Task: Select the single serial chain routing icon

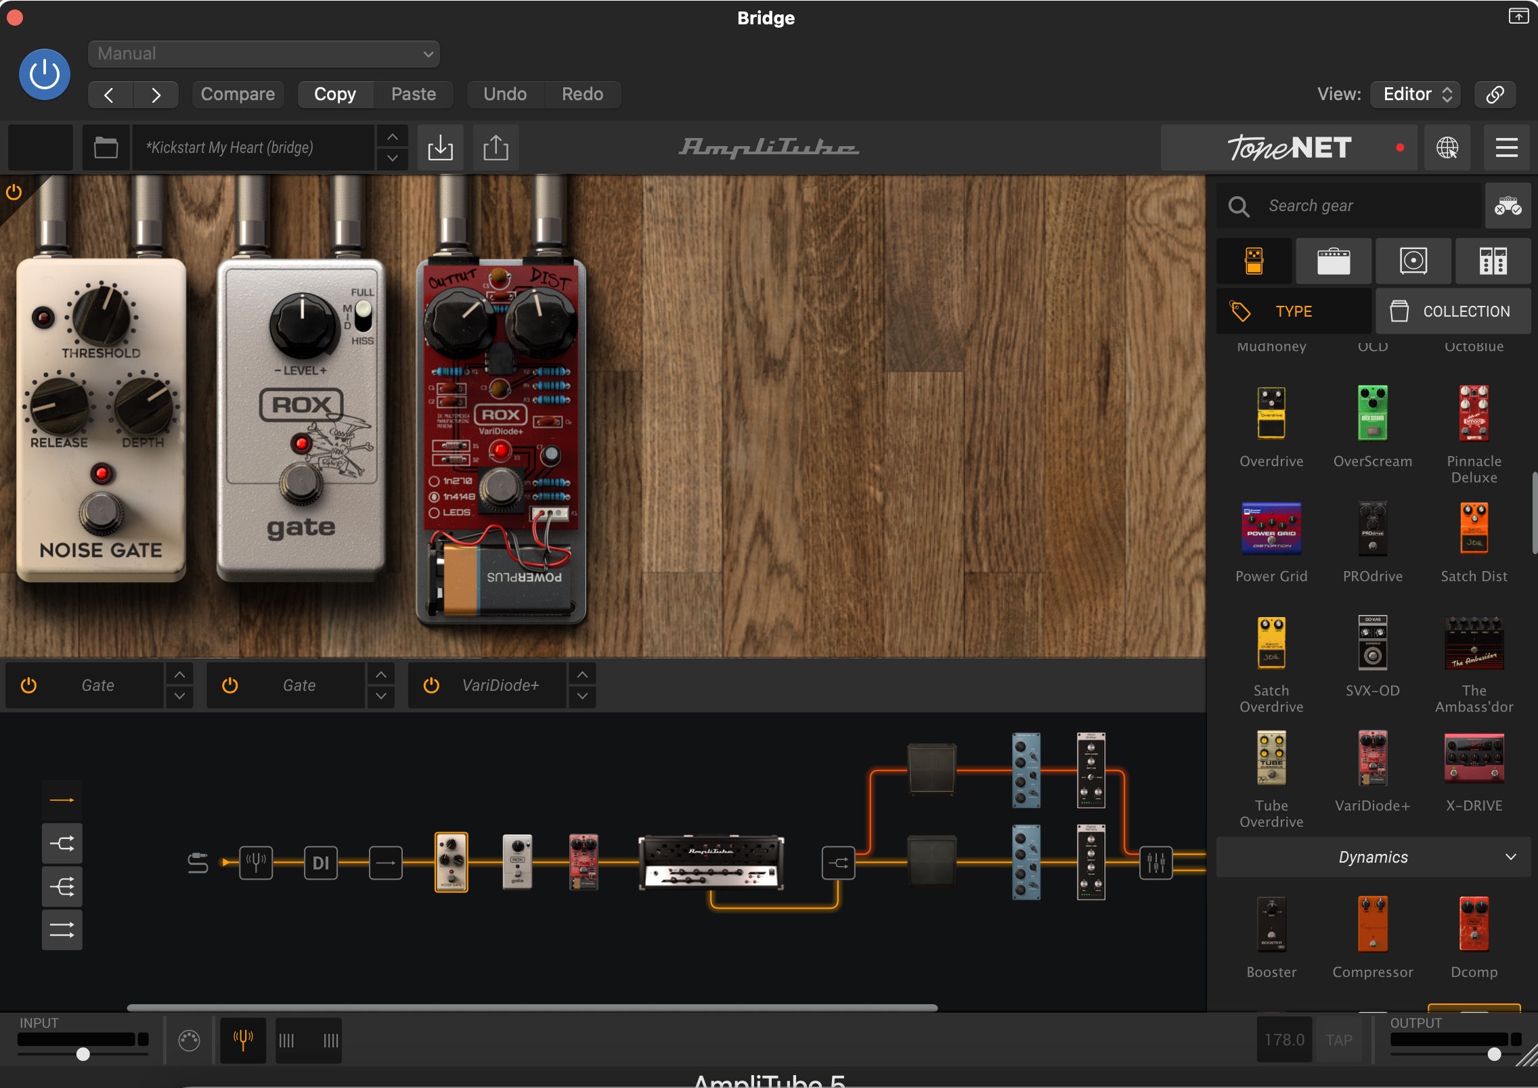Action: (62, 800)
